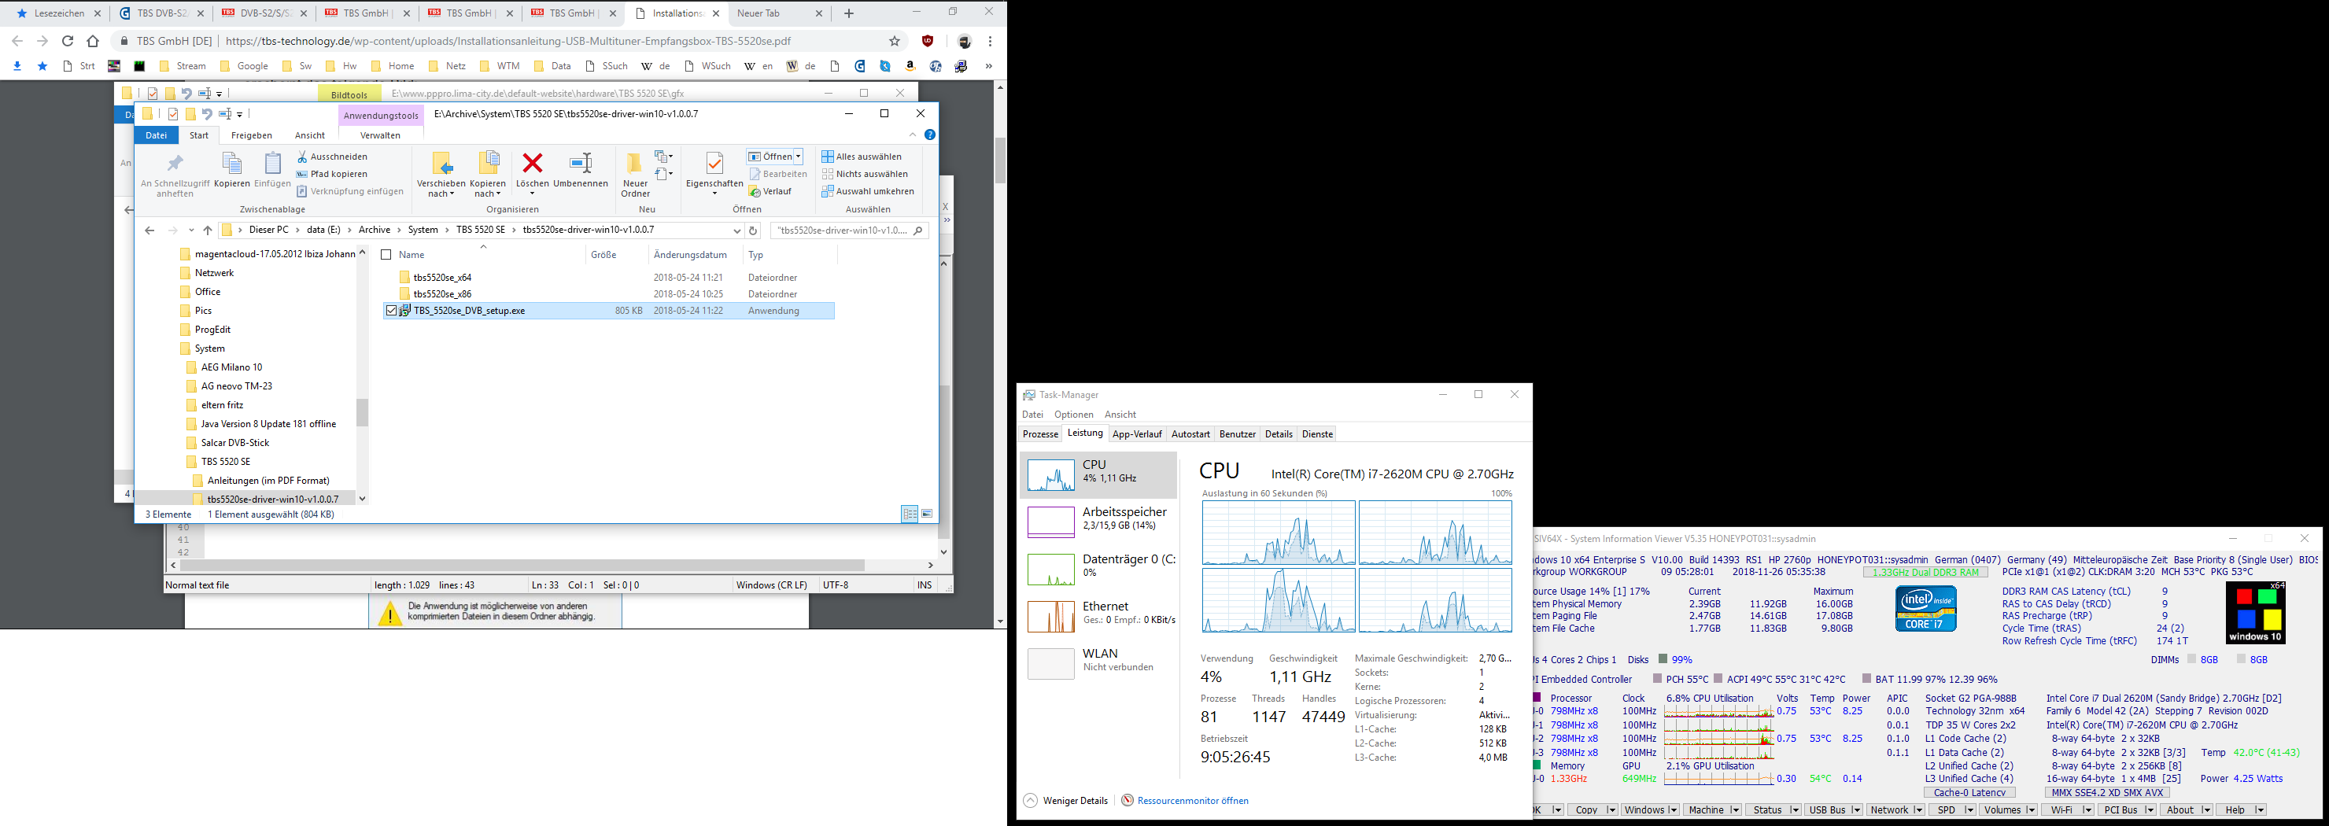Screen dimensions: 2329x826
Task: Switch Explorer to large icons view
Action: point(927,514)
